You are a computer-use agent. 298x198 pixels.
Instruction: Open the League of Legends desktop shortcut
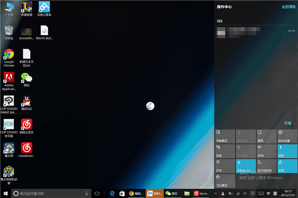click(x=27, y=9)
